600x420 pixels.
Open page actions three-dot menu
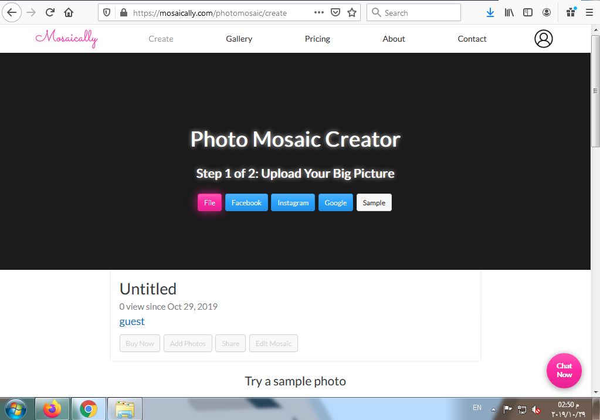(x=318, y=12)
